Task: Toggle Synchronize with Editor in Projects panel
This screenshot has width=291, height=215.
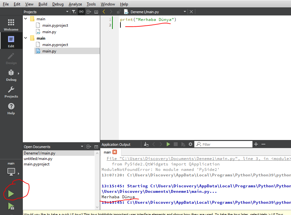Action: click(x=81, y=12)
